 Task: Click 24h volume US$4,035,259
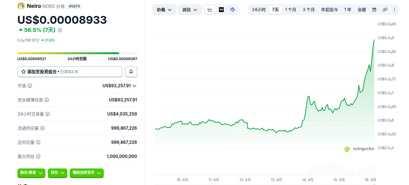click(122, 114)
